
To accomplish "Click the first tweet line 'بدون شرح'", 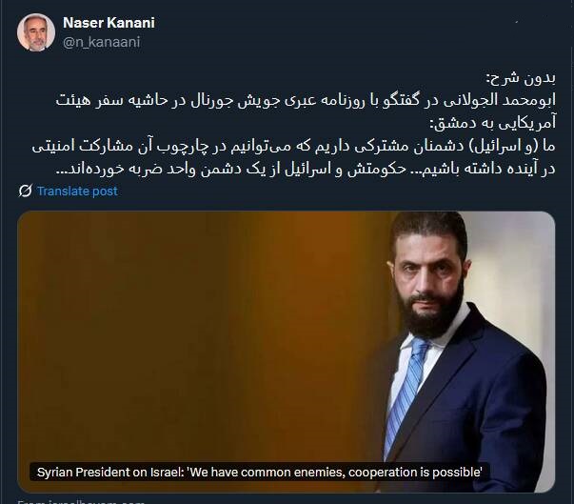I will click(521, 78).
